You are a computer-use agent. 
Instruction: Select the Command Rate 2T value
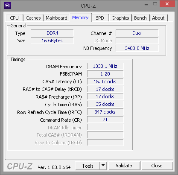[x=105, y=120]
